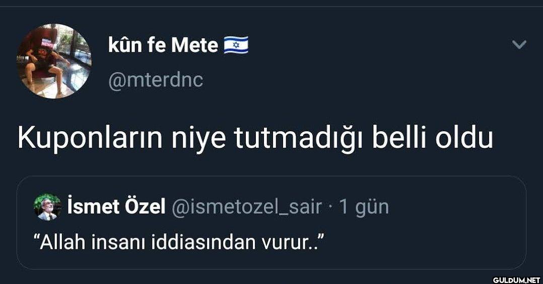Click the Israel flag emoji

[x=236, y=46]
